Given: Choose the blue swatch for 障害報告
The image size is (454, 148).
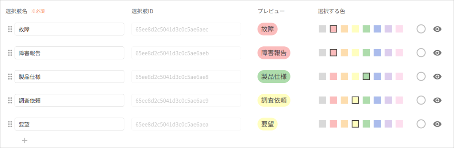Looking at the screenshot, I should (x=377, y=53).
